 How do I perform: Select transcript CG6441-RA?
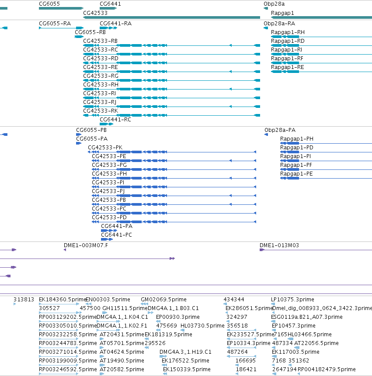[x=115, y=24]
